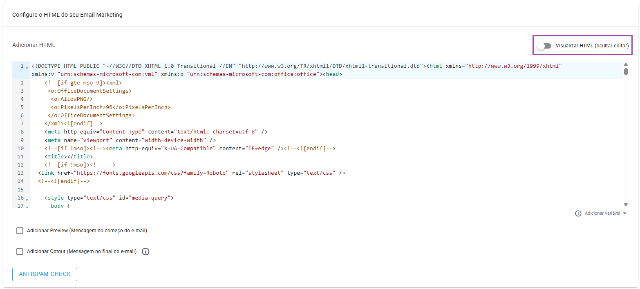
Task: Click line number 3 in the gutter
Action: click(x=21, y=91)
